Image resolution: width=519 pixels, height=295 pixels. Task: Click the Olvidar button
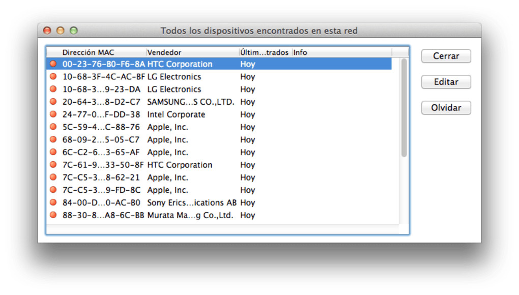[446, 107]
